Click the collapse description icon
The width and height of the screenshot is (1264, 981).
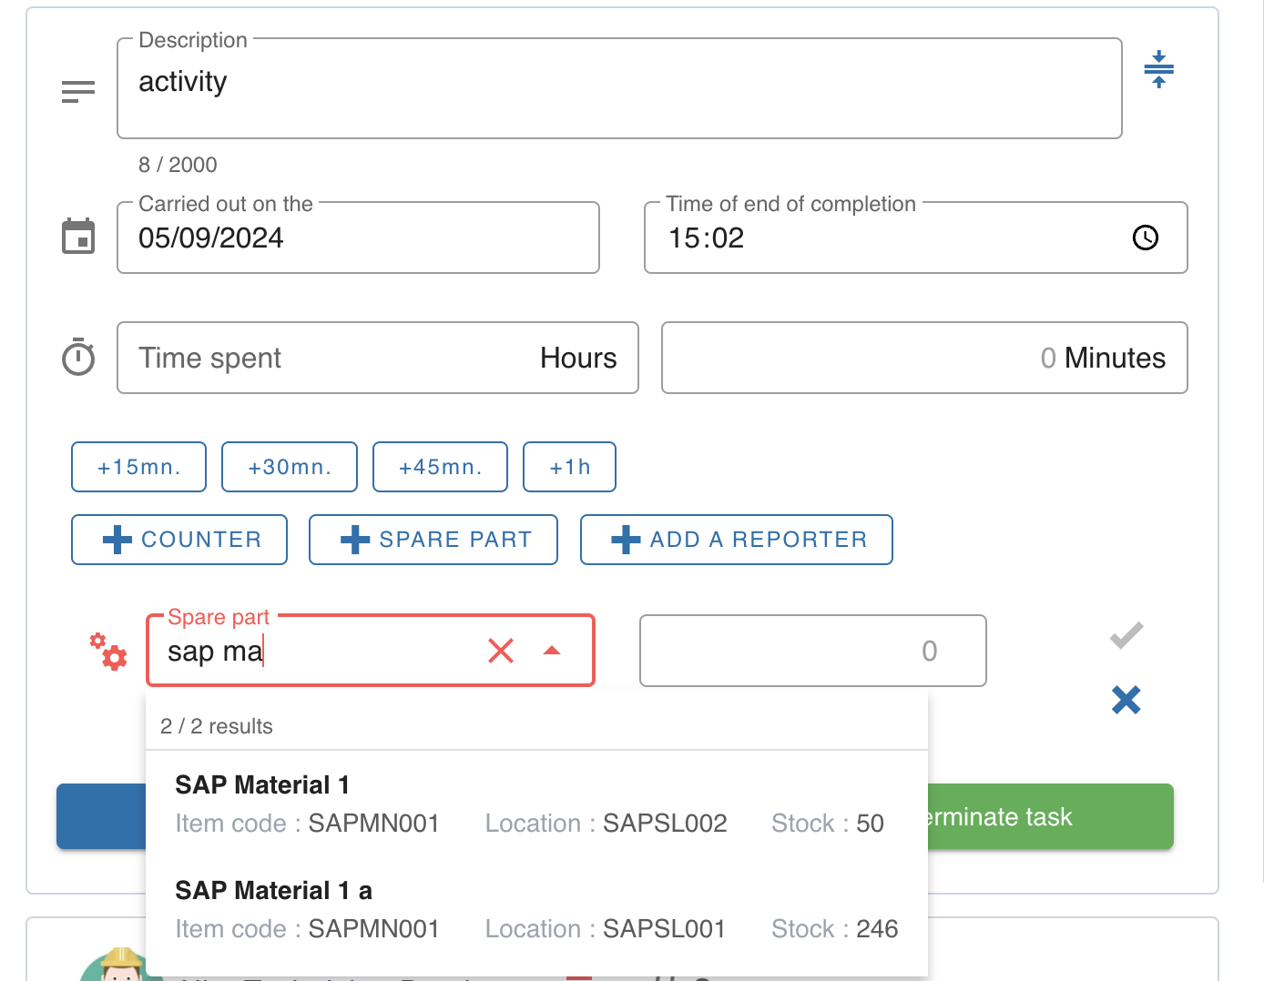pyautogui.click(x=1158, y=69)
